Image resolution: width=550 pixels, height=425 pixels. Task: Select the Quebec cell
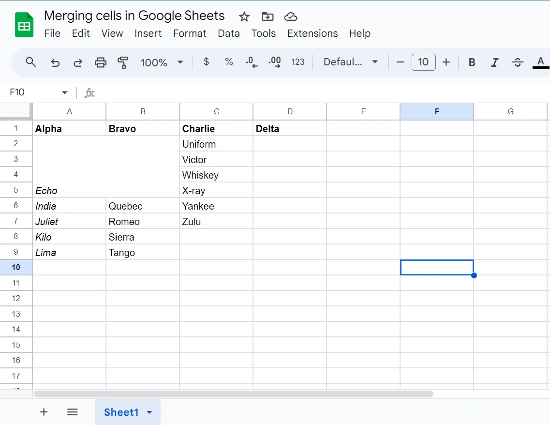[x=143, y=206]
